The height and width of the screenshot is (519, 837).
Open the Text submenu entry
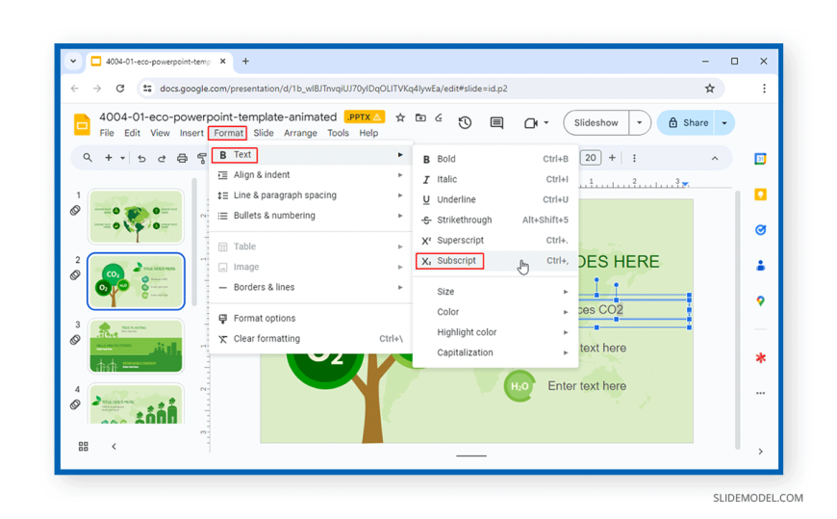click(310, 155)
